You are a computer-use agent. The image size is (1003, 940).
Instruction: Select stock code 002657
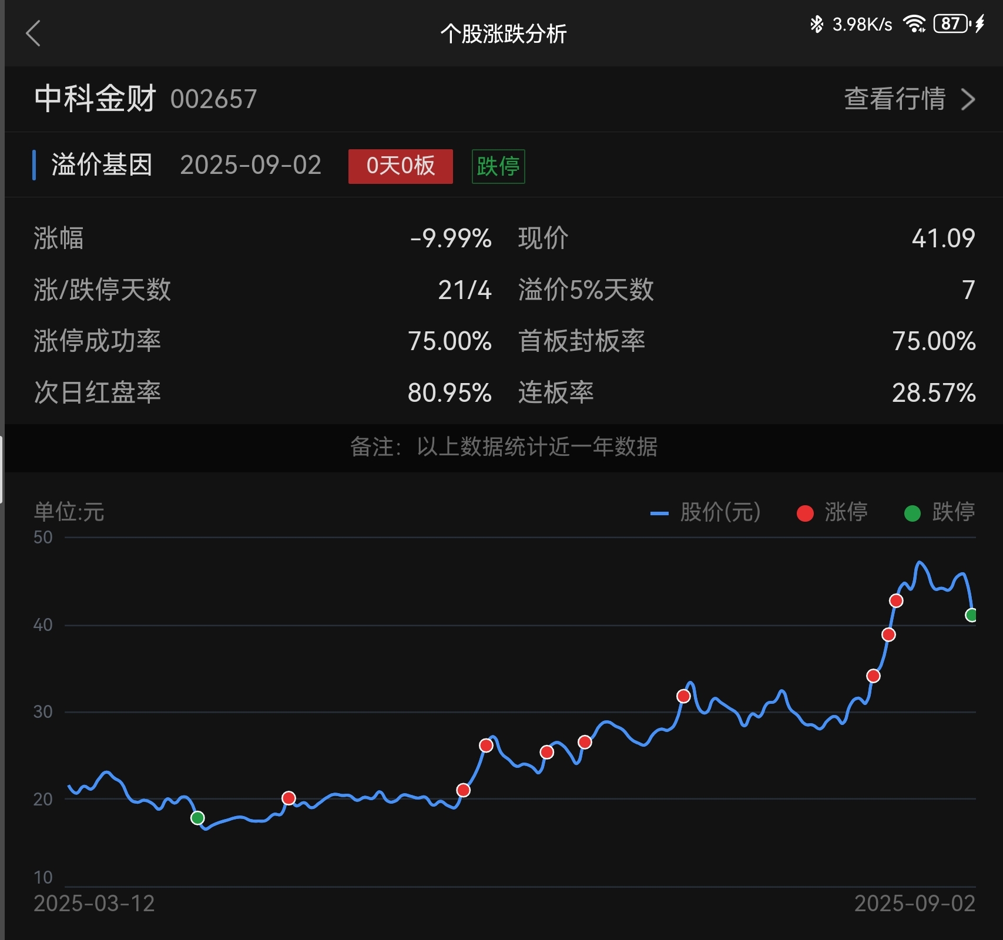[x=214, y=99]
